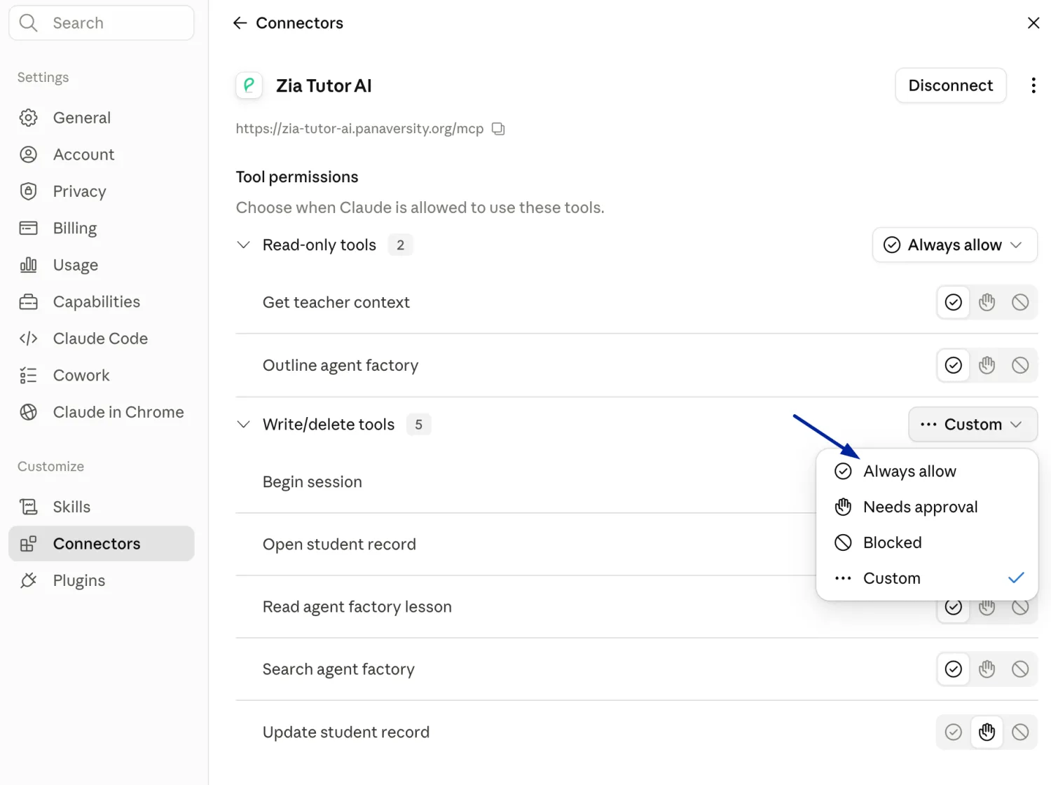
Task: Click the Read agent factory lesson label
Action: [357, 607]
